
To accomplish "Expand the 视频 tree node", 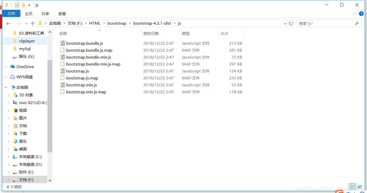I will (9, 111).
